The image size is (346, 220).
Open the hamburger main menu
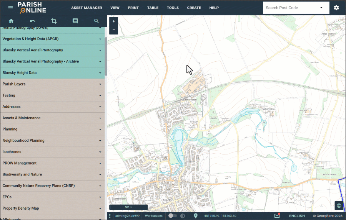(x=10, y=8)
